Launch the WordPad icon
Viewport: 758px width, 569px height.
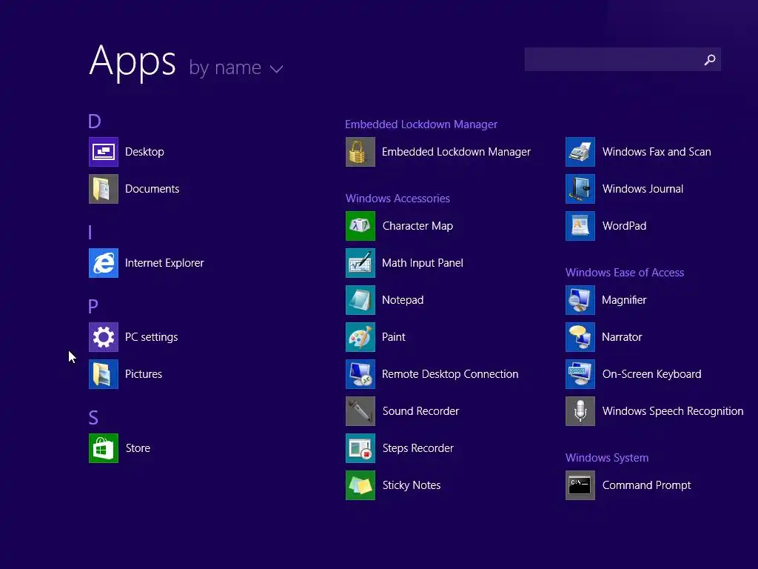[x=580, y=226]
